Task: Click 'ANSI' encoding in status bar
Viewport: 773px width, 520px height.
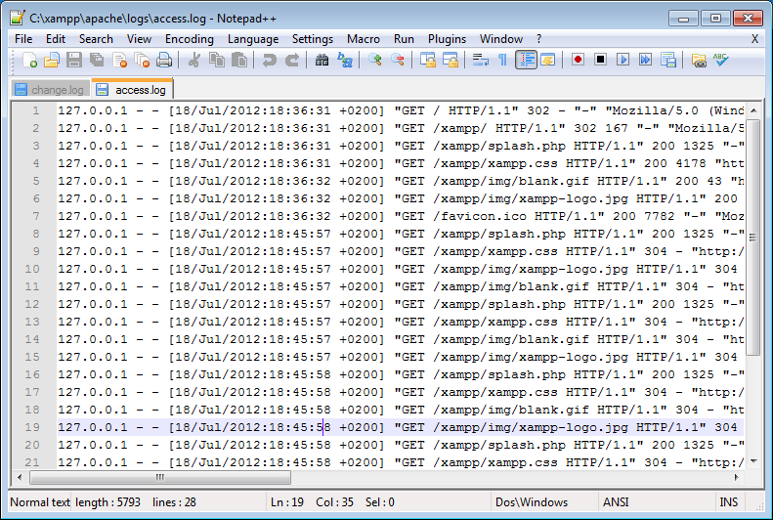Action: pos(616,502)
